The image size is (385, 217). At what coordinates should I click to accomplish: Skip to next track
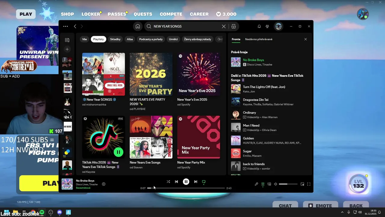196,182
